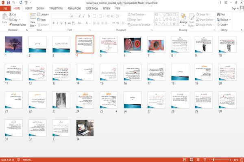Click the Format Painter tool
The image size is (244, 162).
pyautogui.click(x=17, y=25)
